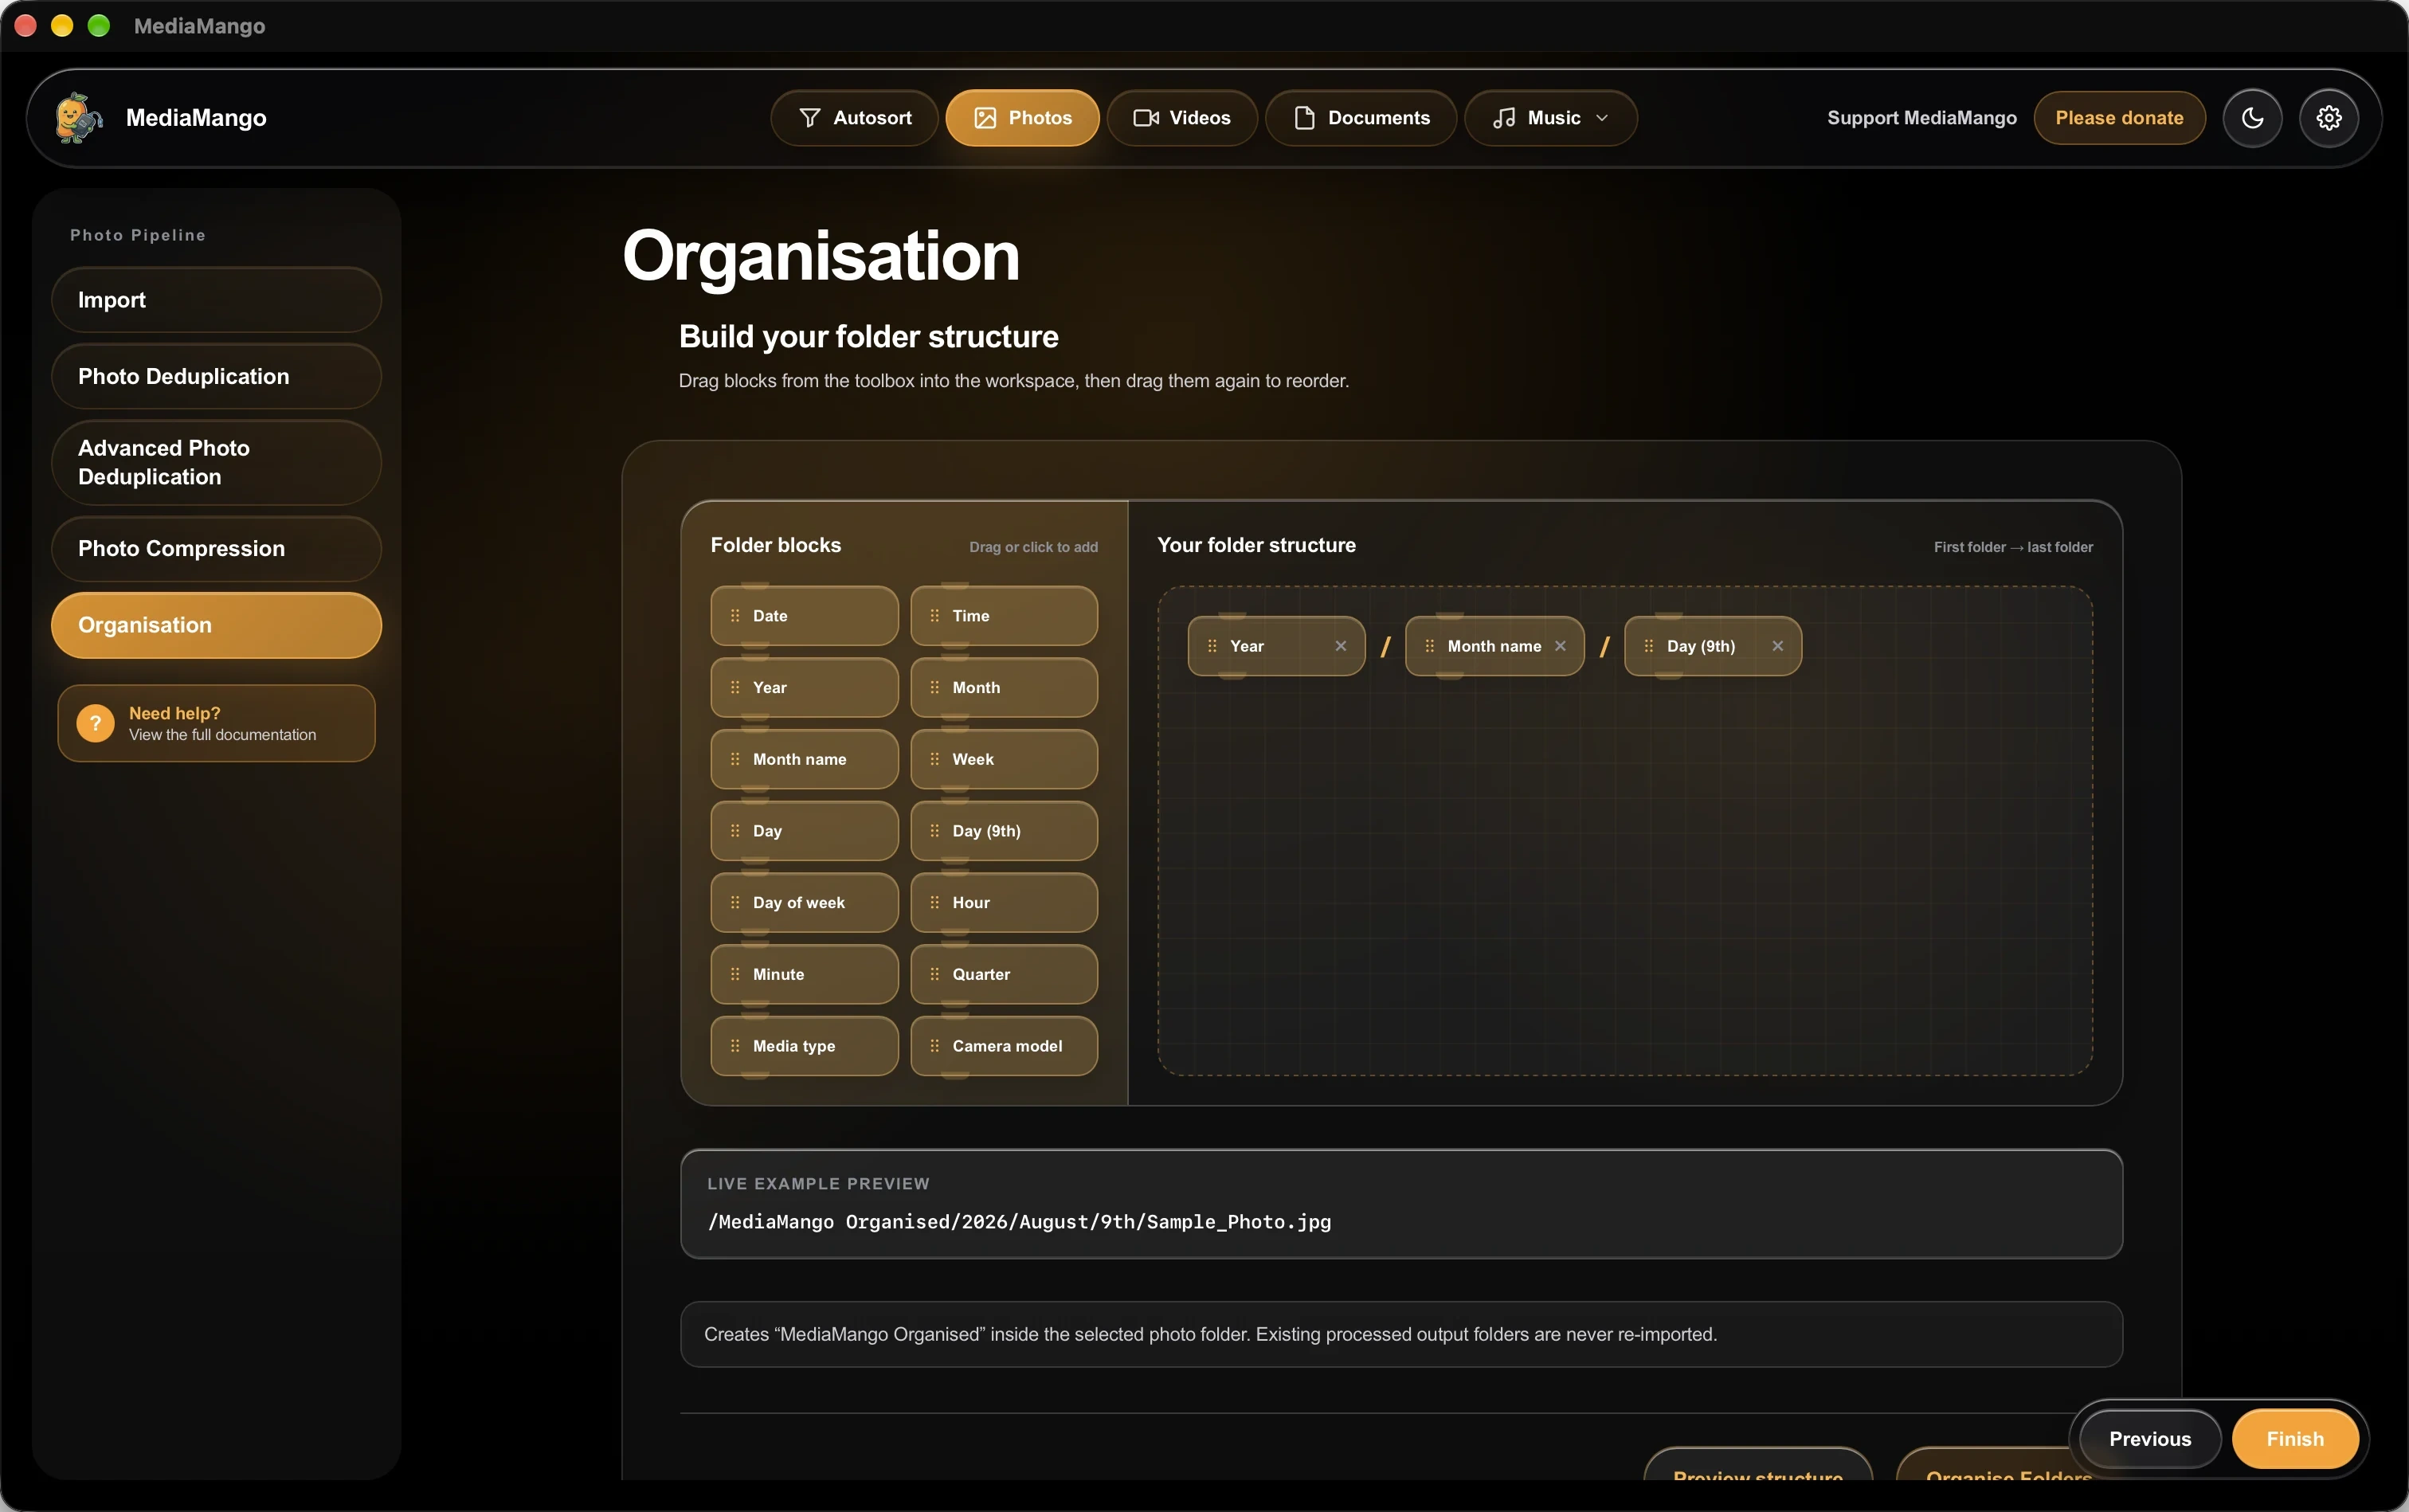Open settings via the gear icon

coord(2329,118)
